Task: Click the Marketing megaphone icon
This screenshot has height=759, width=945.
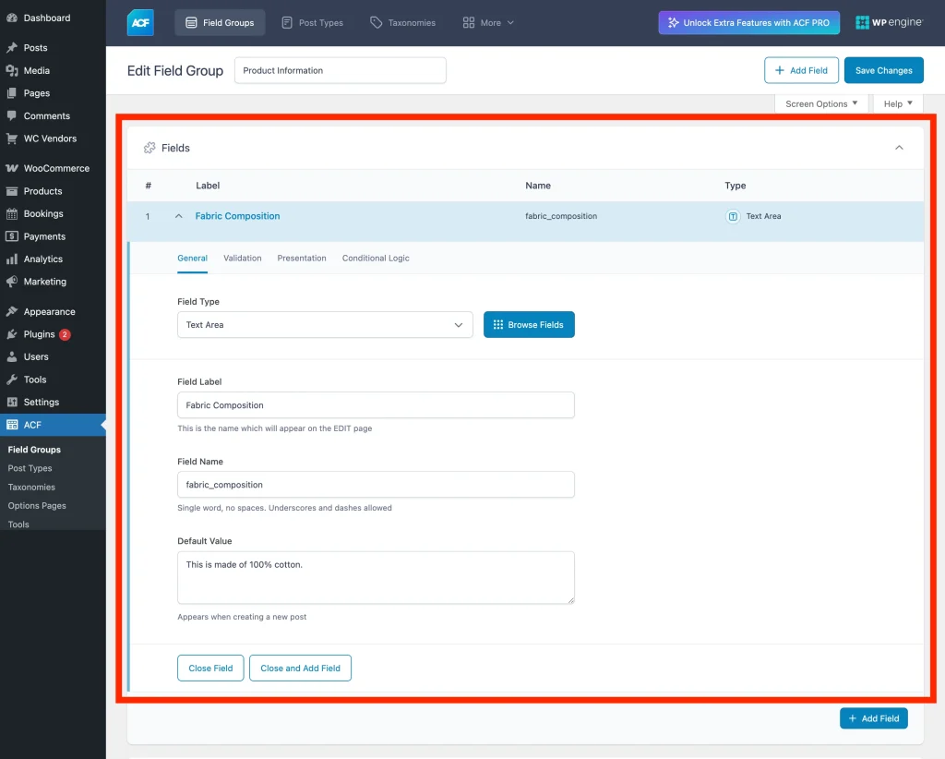Action: pyautogui.click(x=12, y=282)
